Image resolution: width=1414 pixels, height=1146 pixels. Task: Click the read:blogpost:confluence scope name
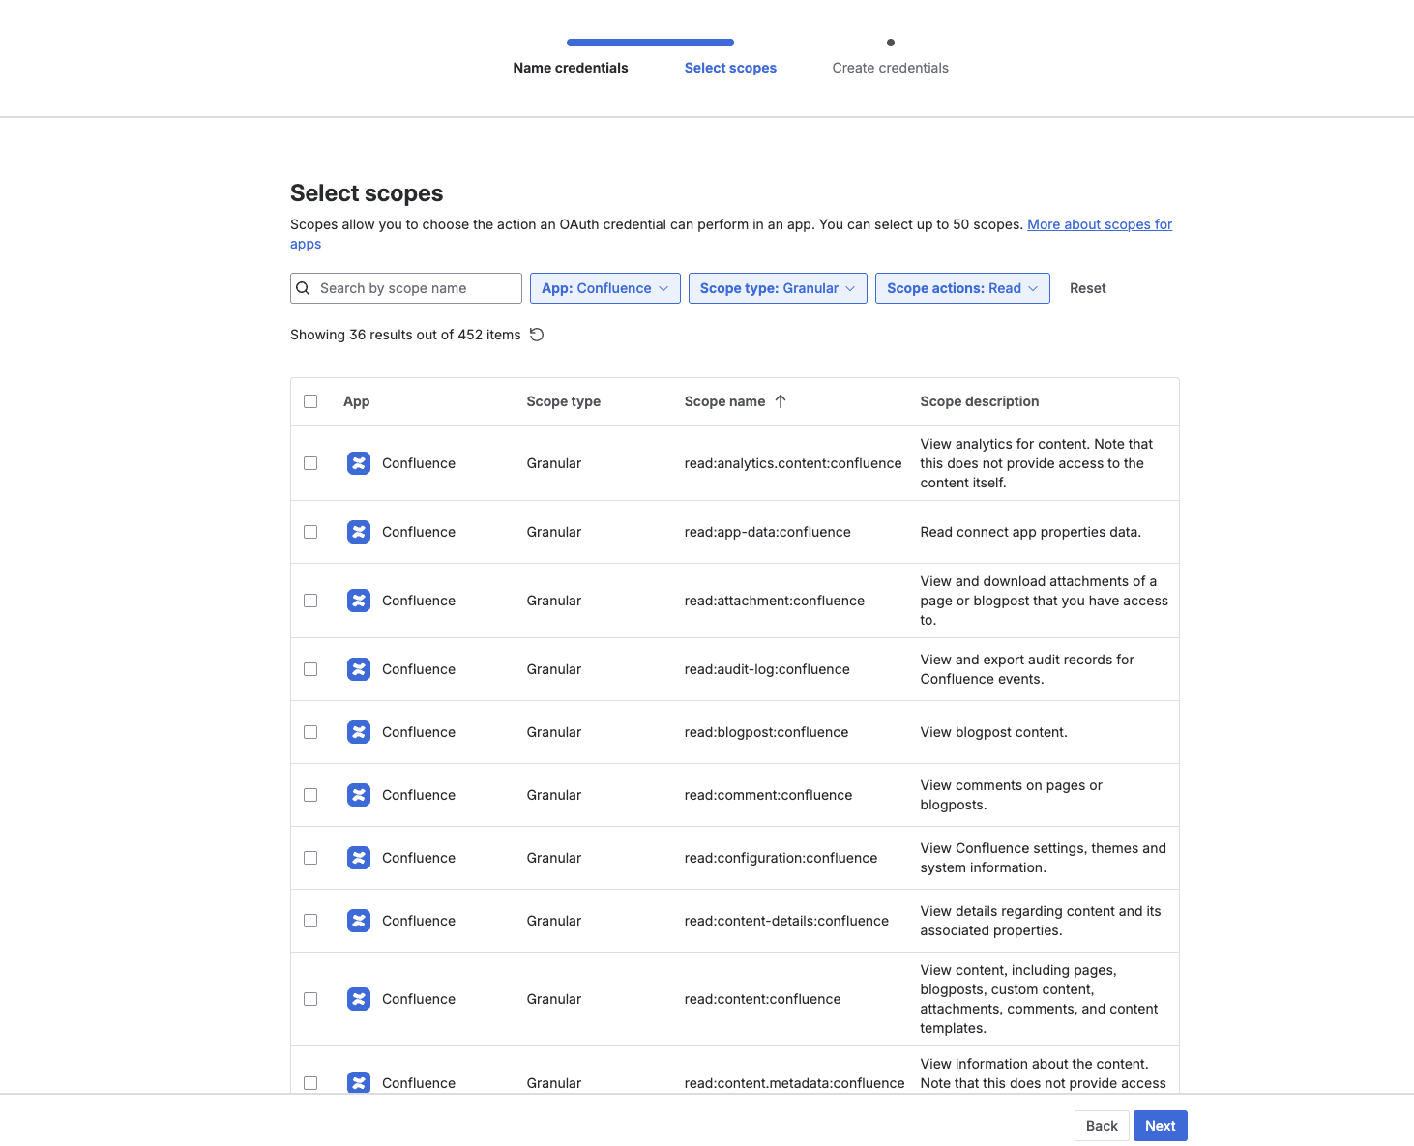[x=766, y=732]
